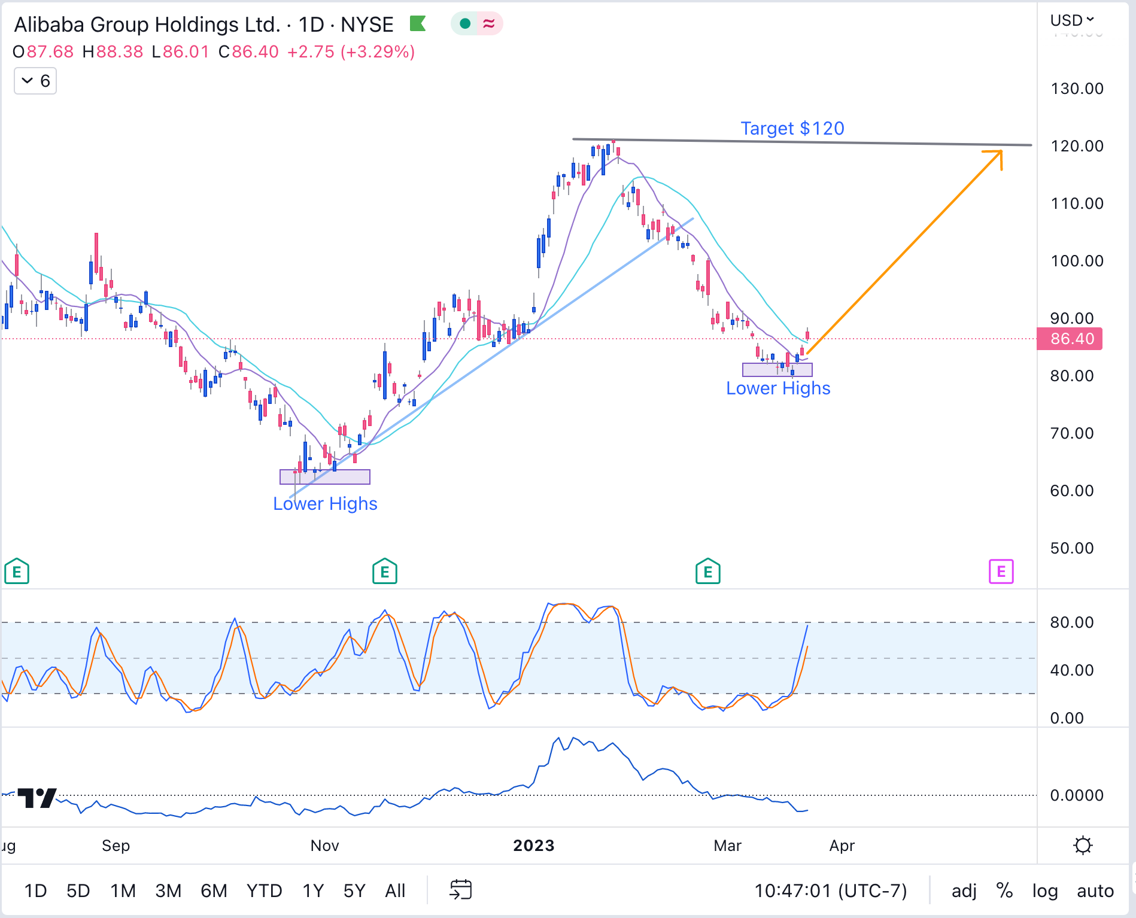Click the go to date calendar icon
Viewport: 1136px width, 918px height.
pos(461,890)
